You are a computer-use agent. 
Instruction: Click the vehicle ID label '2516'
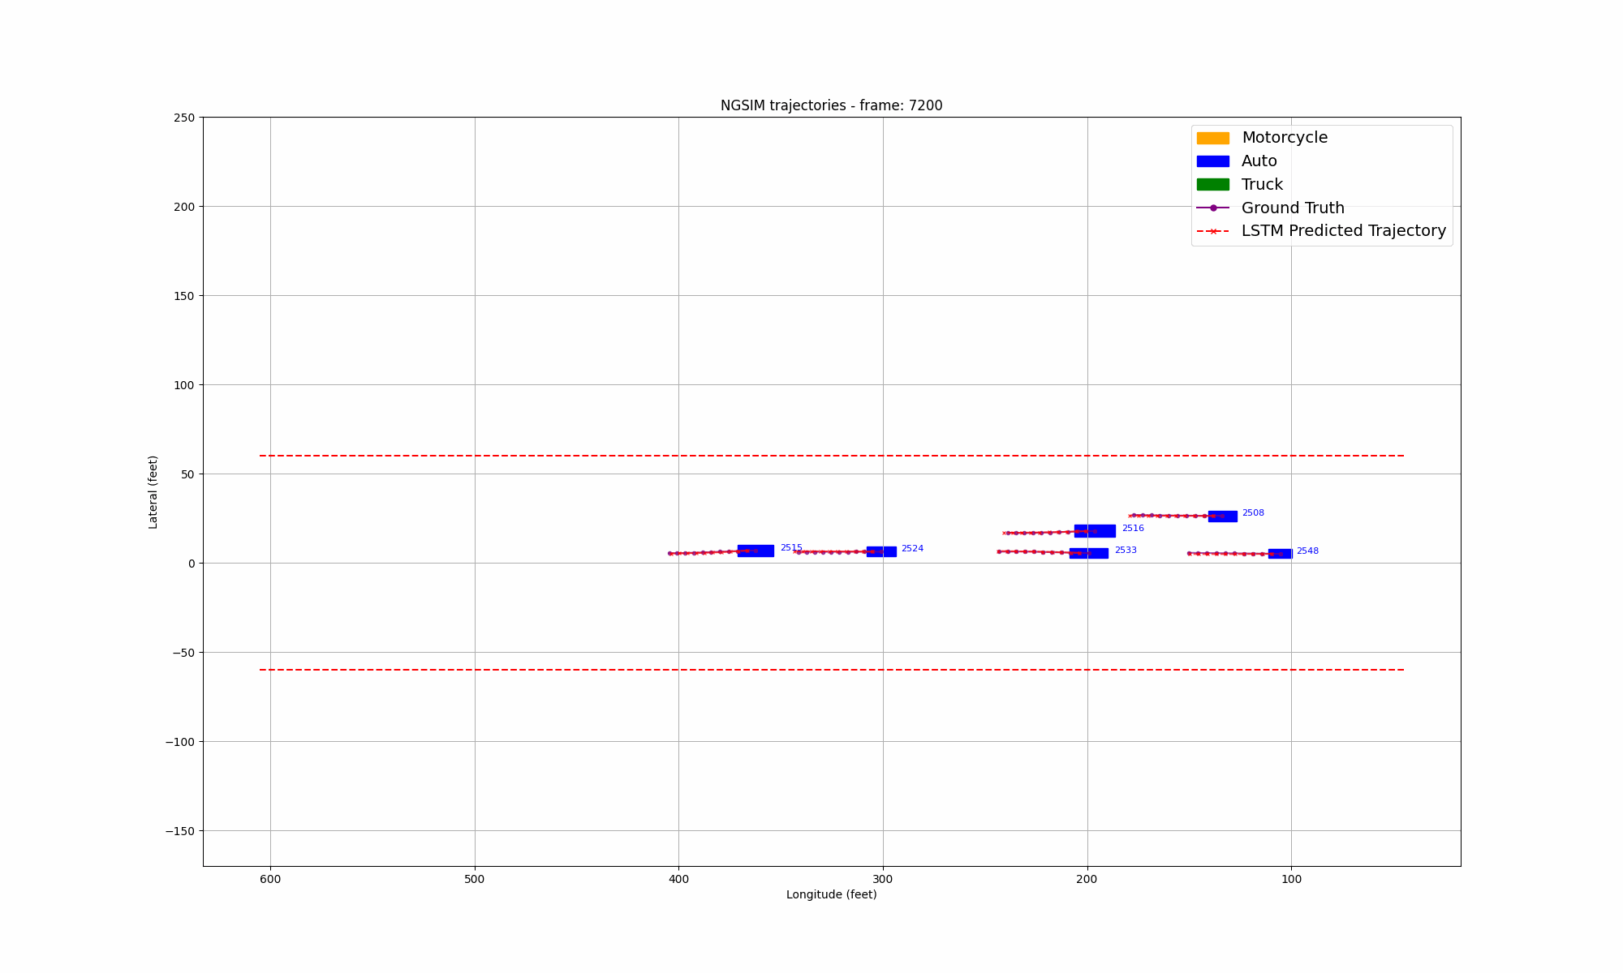click(1133, 529)
